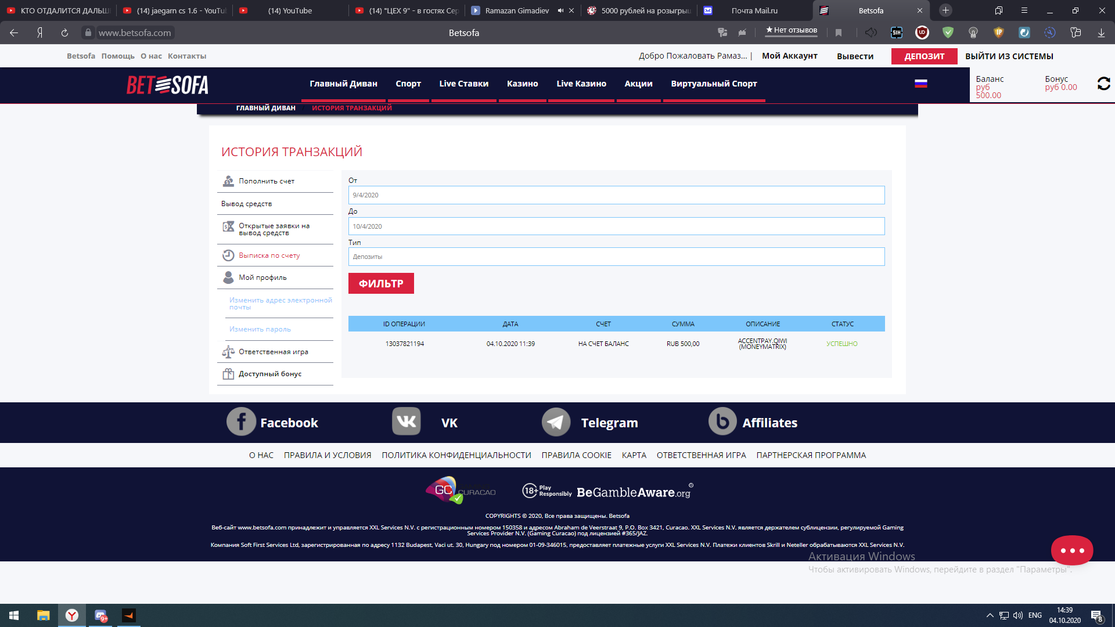Viewport: 1115px width, 627px height.
Task: Open the Тип transaction type dropdown
Action: click(616, 257)
